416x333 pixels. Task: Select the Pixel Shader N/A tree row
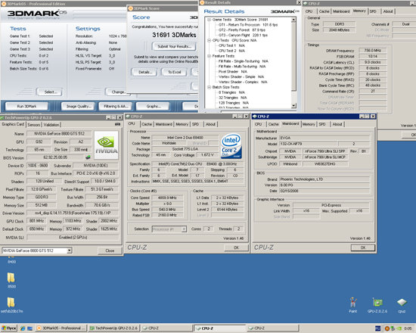tap(233, 71)
